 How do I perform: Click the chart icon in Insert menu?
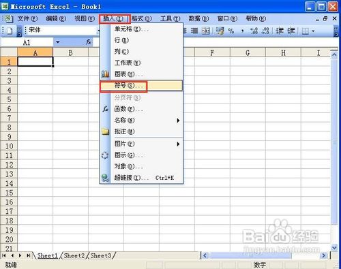(x=105, y=74)
